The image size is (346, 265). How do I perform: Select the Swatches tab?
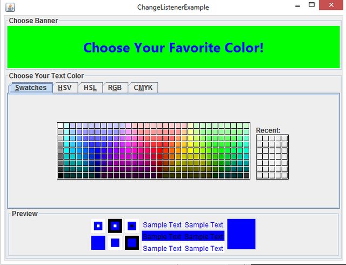(31, 88)
